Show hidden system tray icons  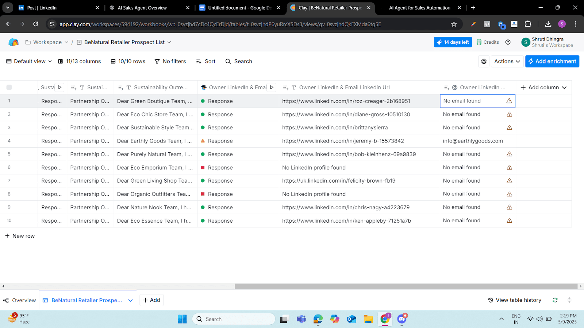click(502, 319)
